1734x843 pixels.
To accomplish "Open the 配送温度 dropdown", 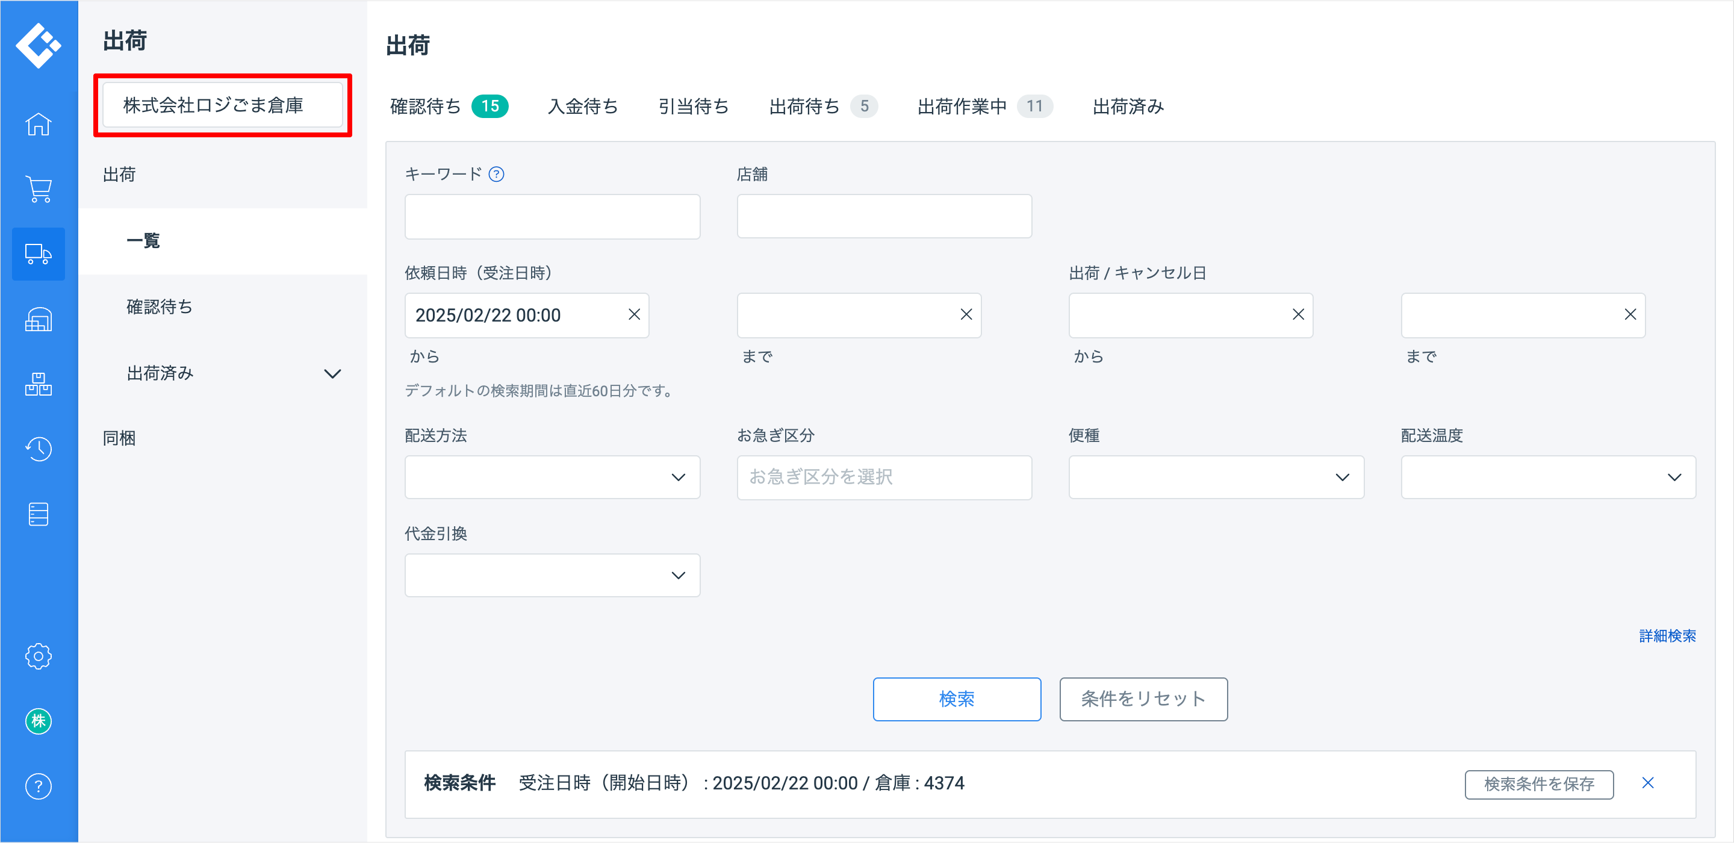I will pos(1548,477).
